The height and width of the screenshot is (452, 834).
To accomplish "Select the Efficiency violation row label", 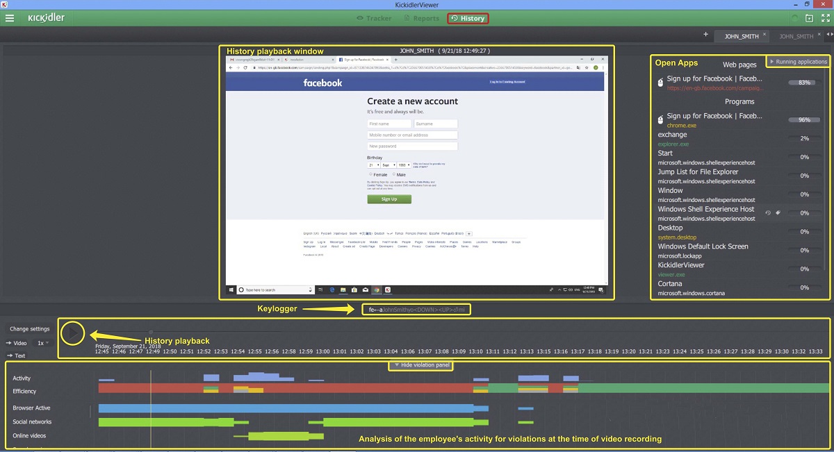I will click(24, 392).
